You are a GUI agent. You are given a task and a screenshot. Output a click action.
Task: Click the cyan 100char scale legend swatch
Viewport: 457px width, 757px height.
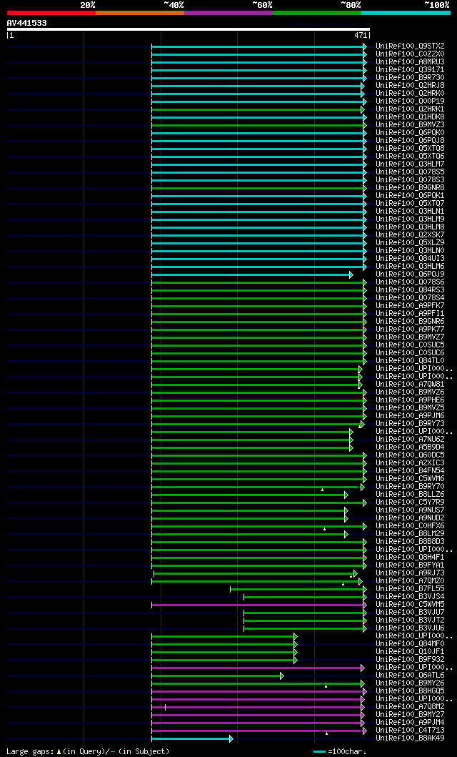click(320, 752)
